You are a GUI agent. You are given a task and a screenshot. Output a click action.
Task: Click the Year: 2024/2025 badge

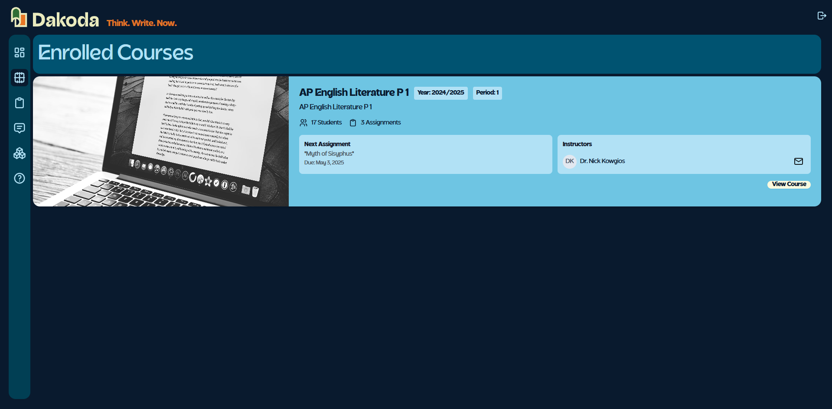(440, 93)
